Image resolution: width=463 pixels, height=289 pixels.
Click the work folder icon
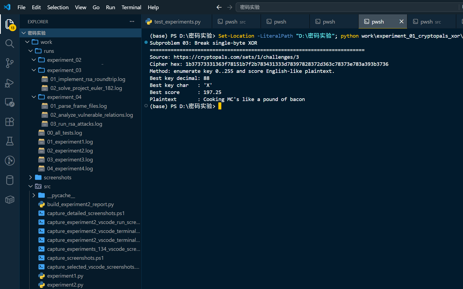click(x=35, y=42)
